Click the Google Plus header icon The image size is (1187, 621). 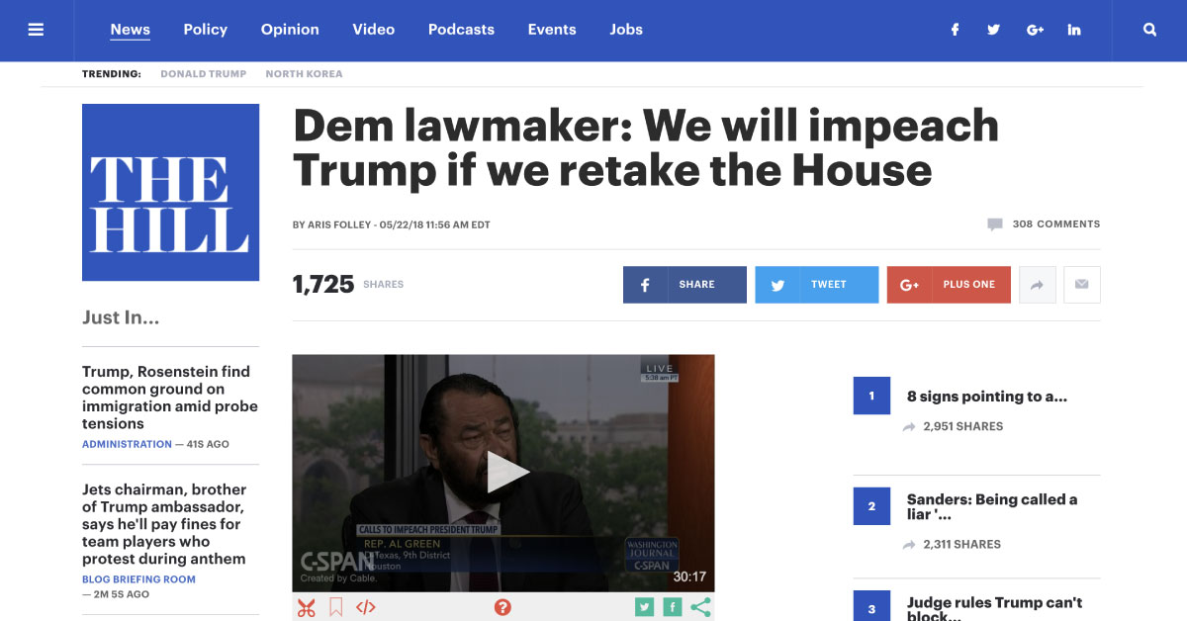pos(1036,30)
